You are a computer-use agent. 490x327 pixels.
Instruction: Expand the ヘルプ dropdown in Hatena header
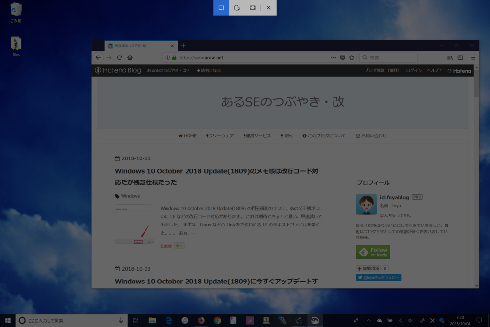click(x=434, y=70)
